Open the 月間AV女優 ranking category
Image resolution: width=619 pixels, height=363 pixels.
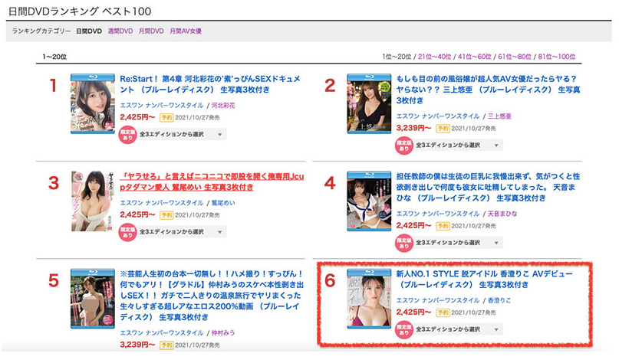pyautogui.click(x=186, y=31)
